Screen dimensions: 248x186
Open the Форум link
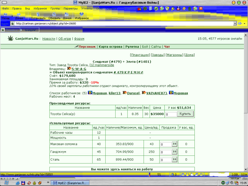coord(79,39)
